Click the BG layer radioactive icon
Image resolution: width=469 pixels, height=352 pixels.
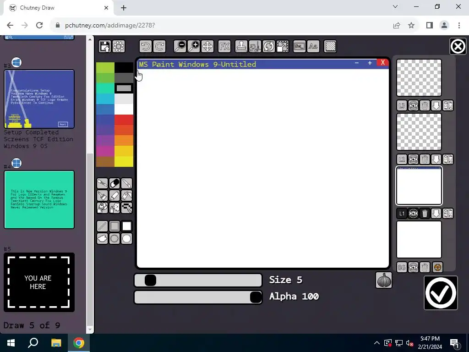[437, 267]
